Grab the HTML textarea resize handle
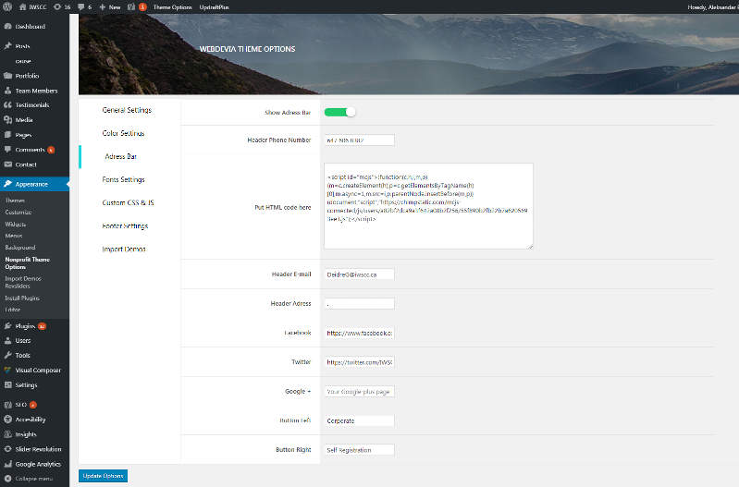Image resolution: width=739 pixels, height=487 pixels. [x=530, y=246]
